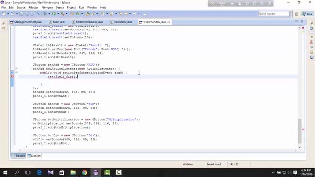The width and height of the screenshot is (315, 177).
Task: Open the Refactor menu
Action: (33, 8)
